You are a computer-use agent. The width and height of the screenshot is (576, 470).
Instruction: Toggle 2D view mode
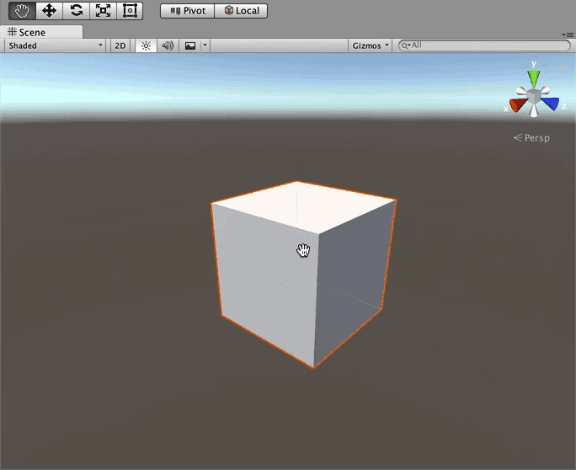(120, 45)
